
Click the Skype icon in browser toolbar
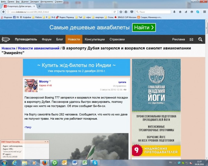point(198,12)
